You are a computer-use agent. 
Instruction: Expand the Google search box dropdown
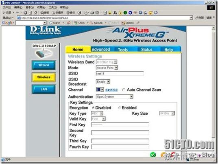pyautogui.click(x=44, y=23)
